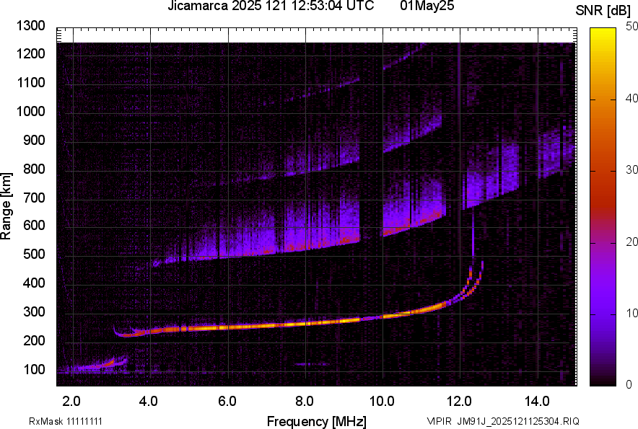Click the colorbar value "0"
This screenshot has height=429, width=638.
coord(629,384)
